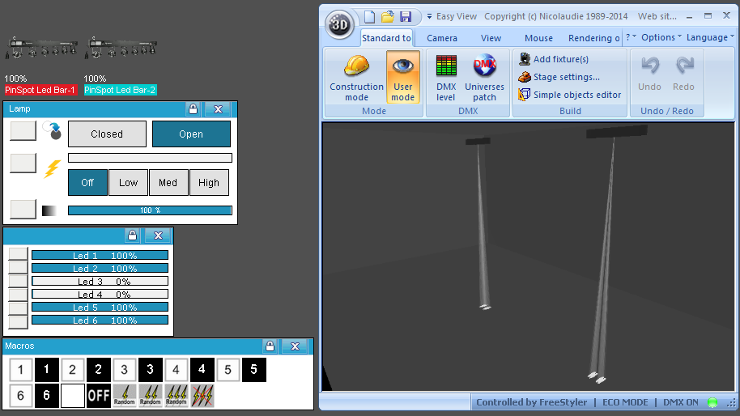Open a stage file with the folder icon
The width and height of the screenshot is (740, 416).
(x=388, y=17)
